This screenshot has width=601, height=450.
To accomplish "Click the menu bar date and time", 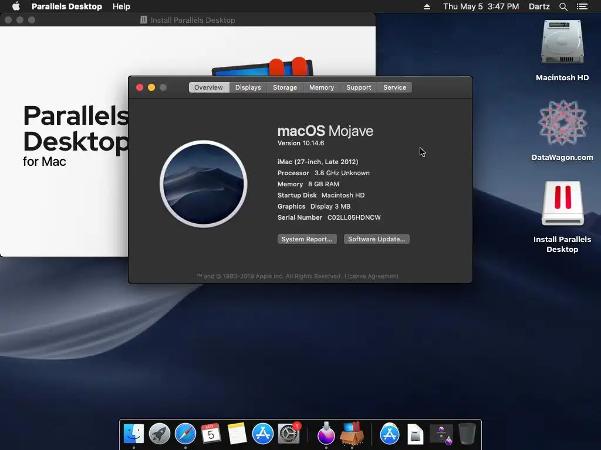I will [481, 6].
